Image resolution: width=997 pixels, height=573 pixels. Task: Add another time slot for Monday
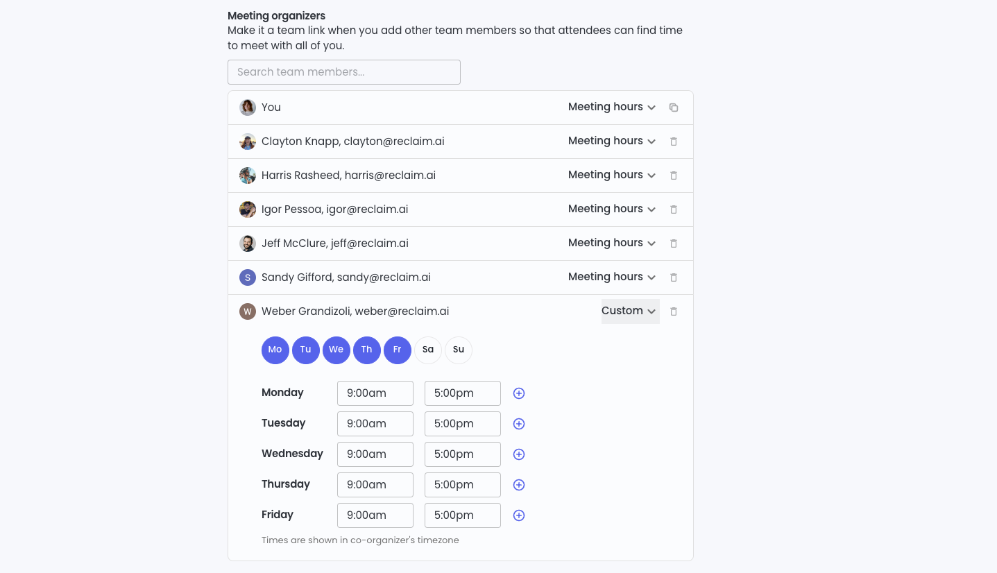518,393
